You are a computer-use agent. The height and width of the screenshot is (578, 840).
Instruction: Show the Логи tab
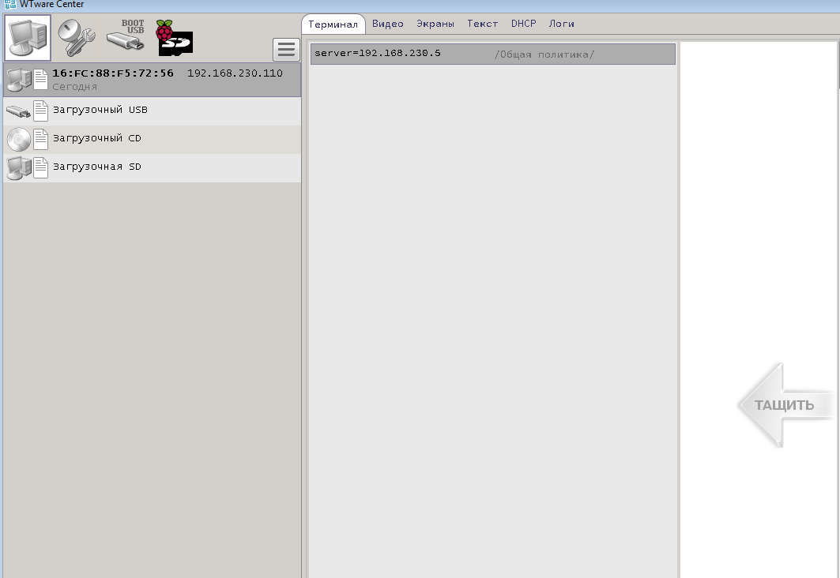[561, 24]
